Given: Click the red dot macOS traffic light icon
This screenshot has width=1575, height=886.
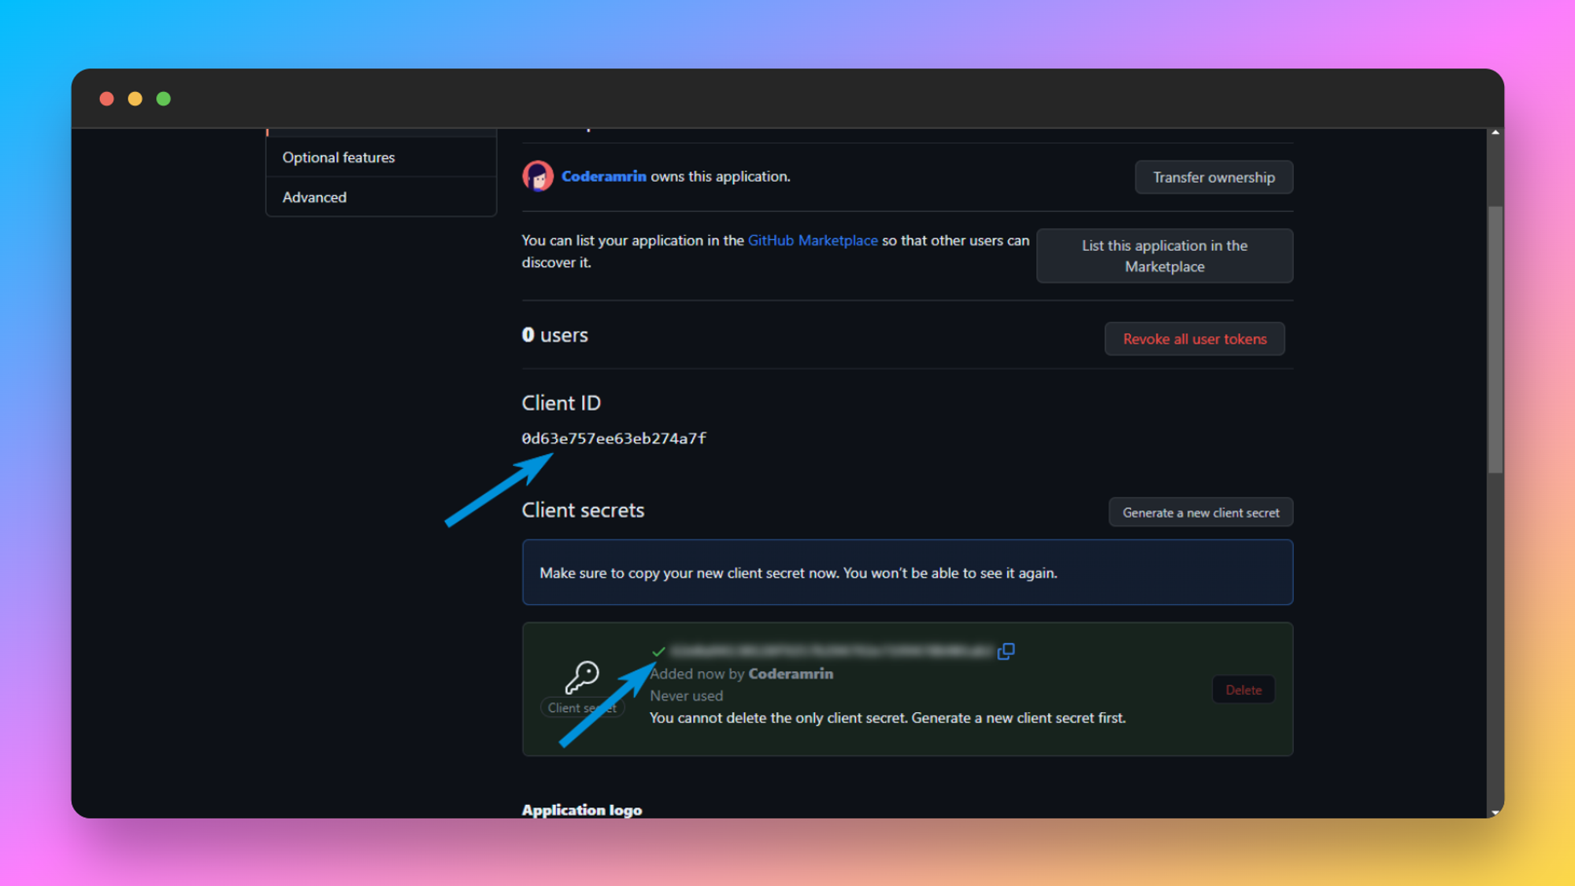Looking at the screenshot, I should [x=107, y=98].
